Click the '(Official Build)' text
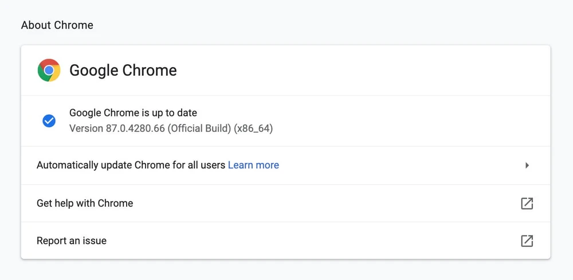Image resolution: width=573 pixels, height=280 pixels. [199, 129]
